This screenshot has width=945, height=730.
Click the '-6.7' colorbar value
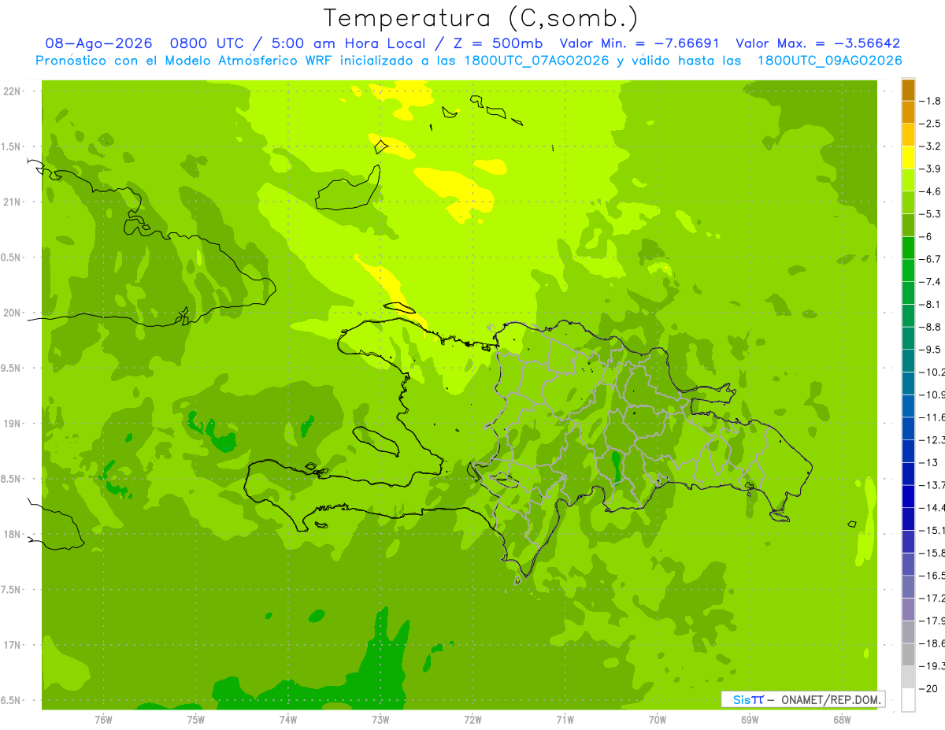pos(932,259)
